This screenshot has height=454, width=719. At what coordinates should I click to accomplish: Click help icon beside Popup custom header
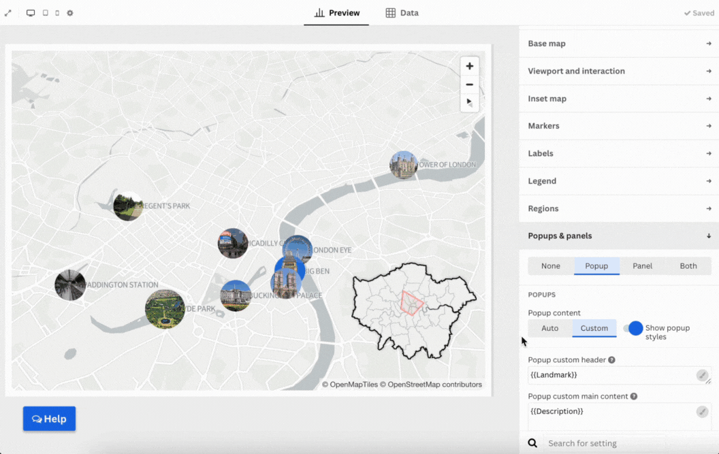coord(611,360)
